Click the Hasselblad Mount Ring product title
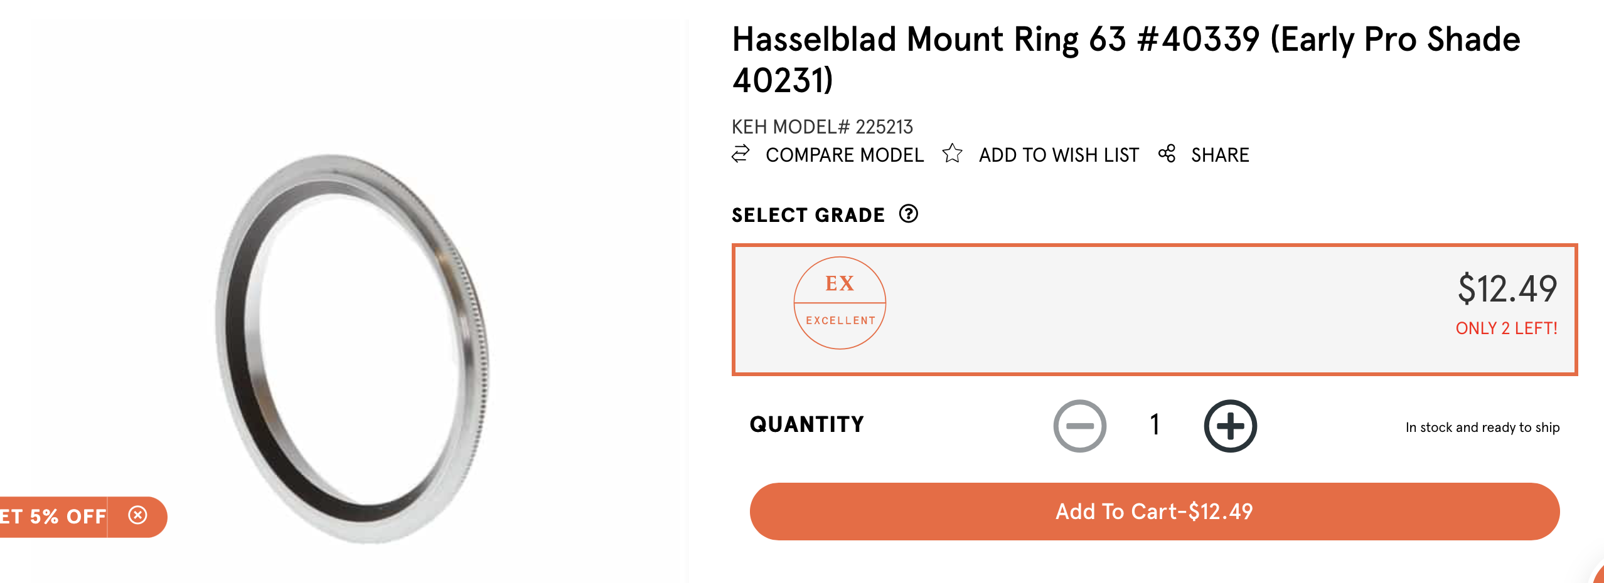1604x583 pixels. [1126, 59]
